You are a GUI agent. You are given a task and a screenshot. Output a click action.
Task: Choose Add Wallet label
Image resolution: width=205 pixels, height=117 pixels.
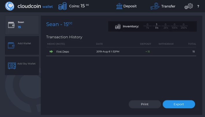point(24,44)
